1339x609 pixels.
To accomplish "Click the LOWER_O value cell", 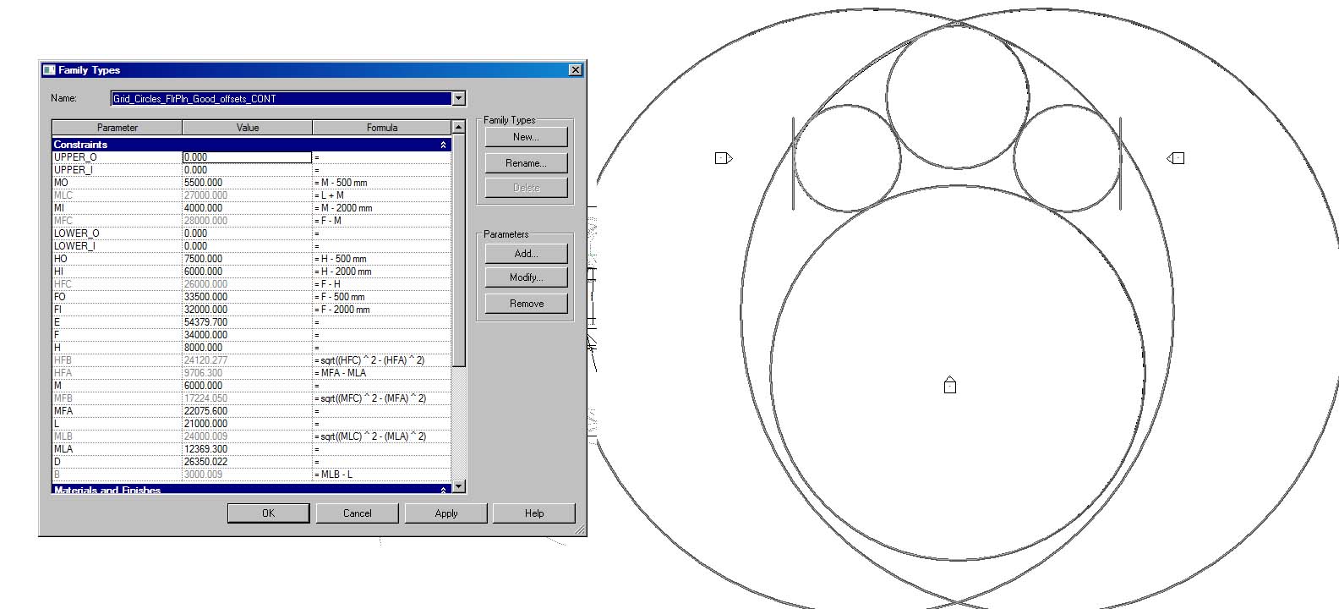I will 247,233.
